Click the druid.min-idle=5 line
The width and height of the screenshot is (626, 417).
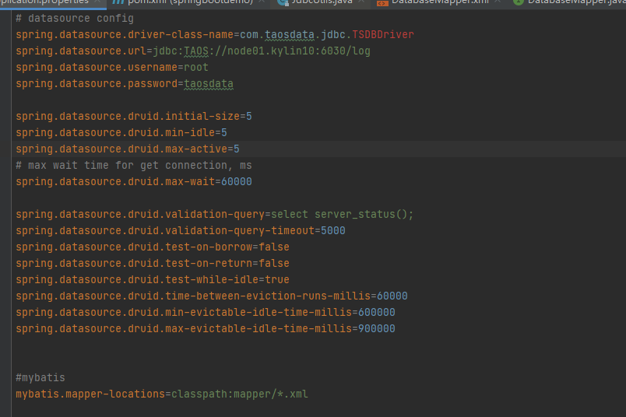pyautogui.click(x=121, y=133)
